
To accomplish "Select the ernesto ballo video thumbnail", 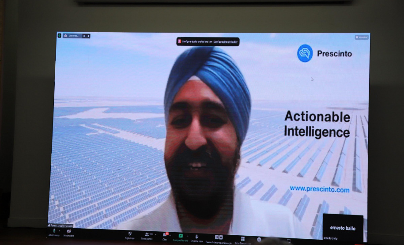I will click(x=343, y=227).
